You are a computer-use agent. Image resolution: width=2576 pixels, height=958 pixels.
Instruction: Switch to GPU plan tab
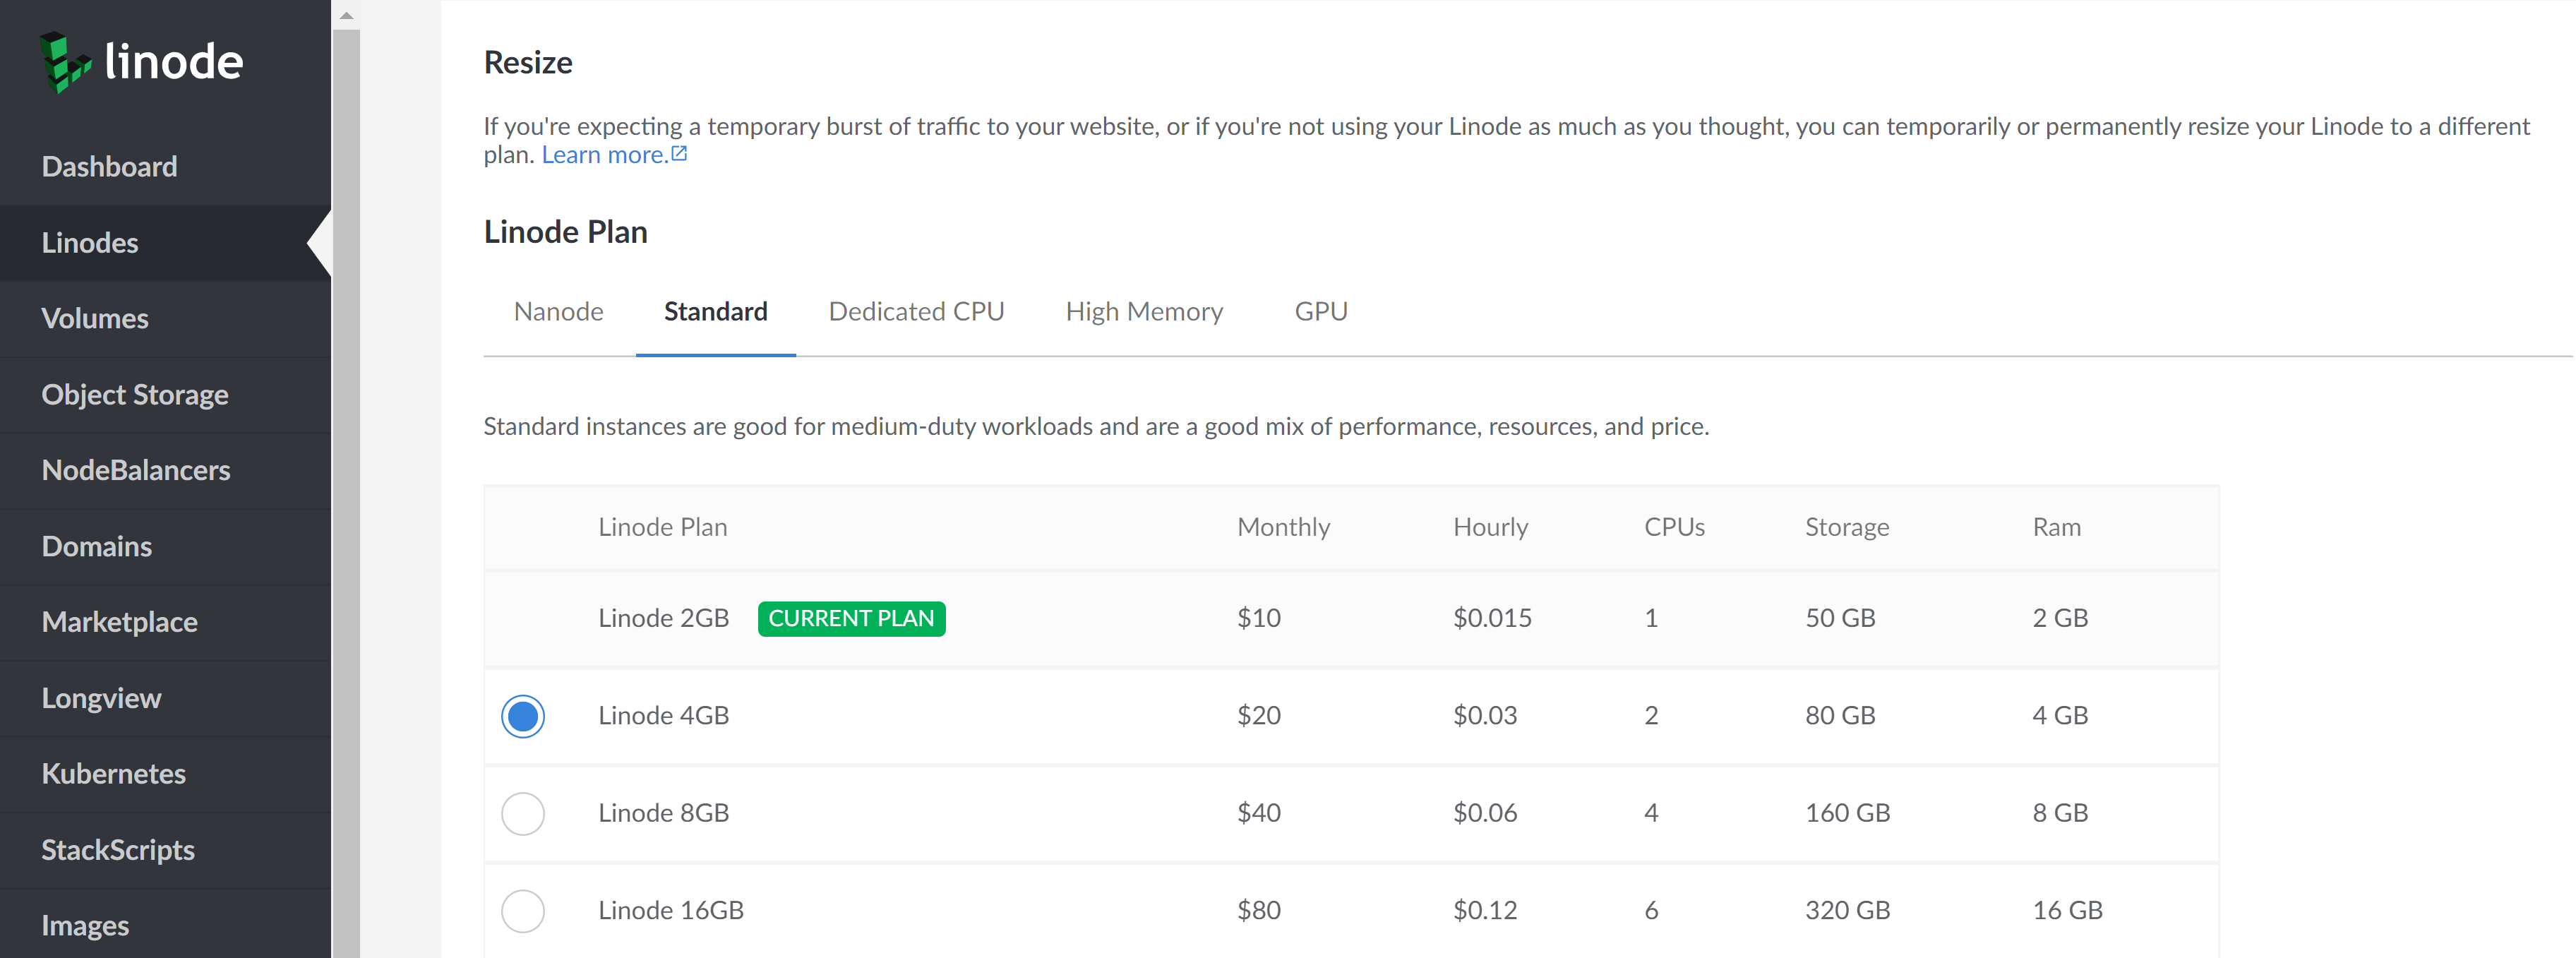[x=1321, y=312]
